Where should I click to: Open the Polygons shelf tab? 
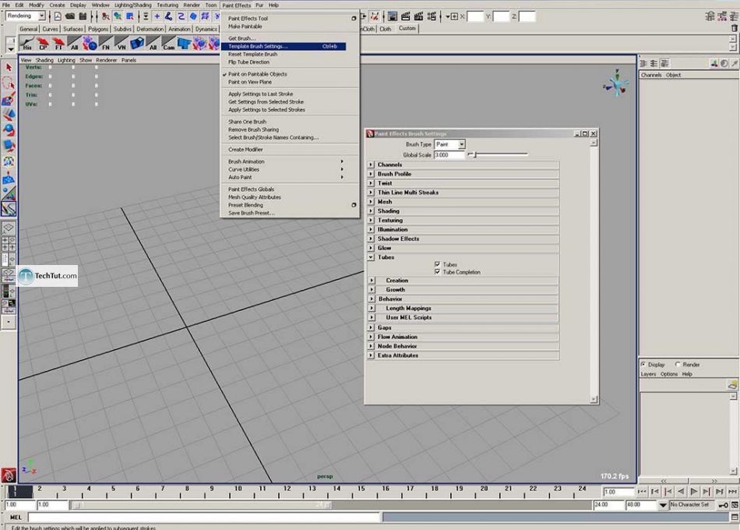click(x=97, y=29)
